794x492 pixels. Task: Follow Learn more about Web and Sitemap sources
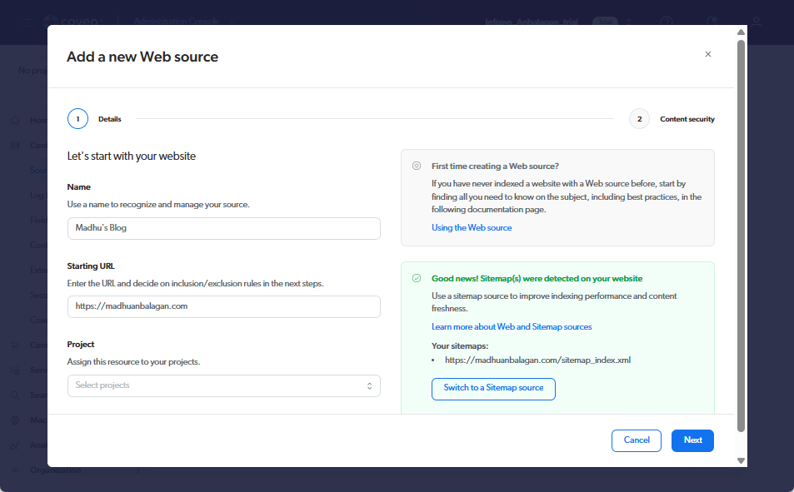(x=512, y=326)
